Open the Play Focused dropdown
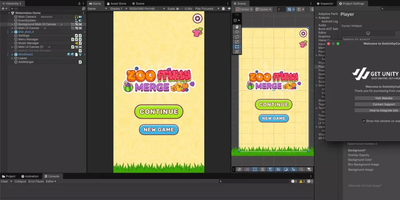 207,9
